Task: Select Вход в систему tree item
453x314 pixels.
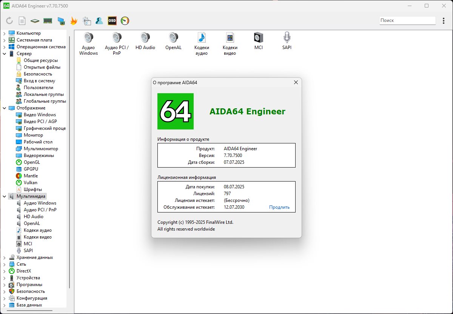Action: pyautogui.click(x=39, y=81)
